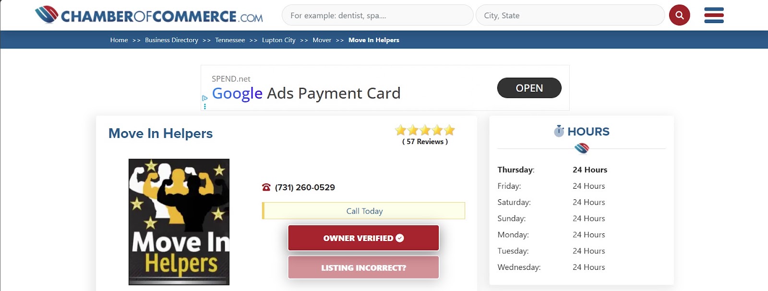Click the Move In Helpers logo image

click(x=179, y=222)
